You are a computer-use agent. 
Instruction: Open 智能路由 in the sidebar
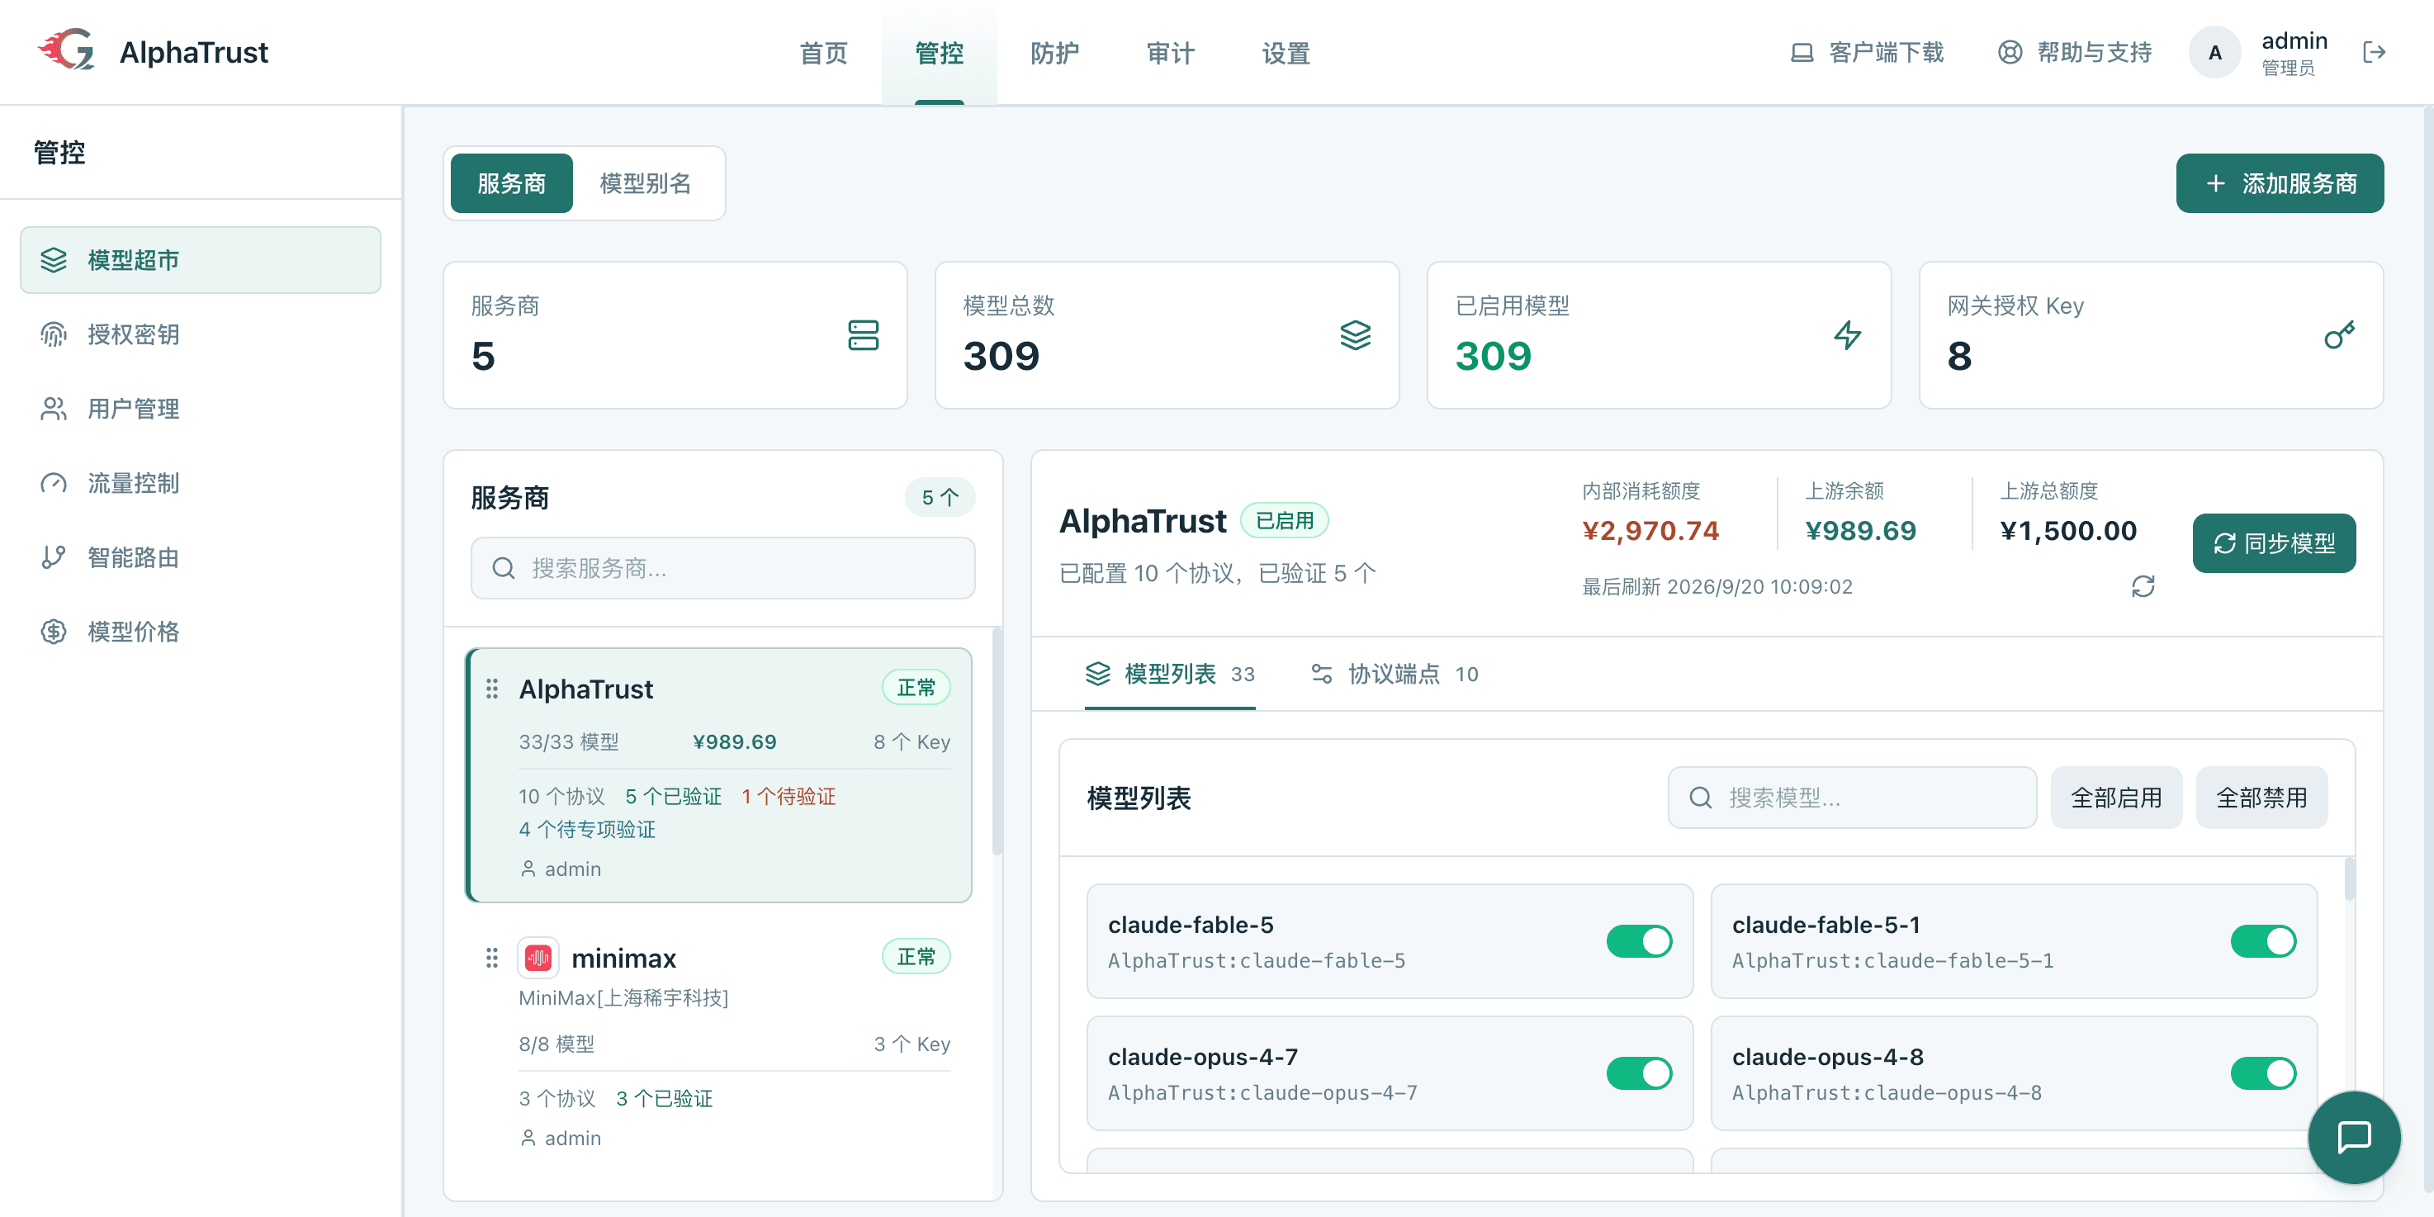pos(201,557)
